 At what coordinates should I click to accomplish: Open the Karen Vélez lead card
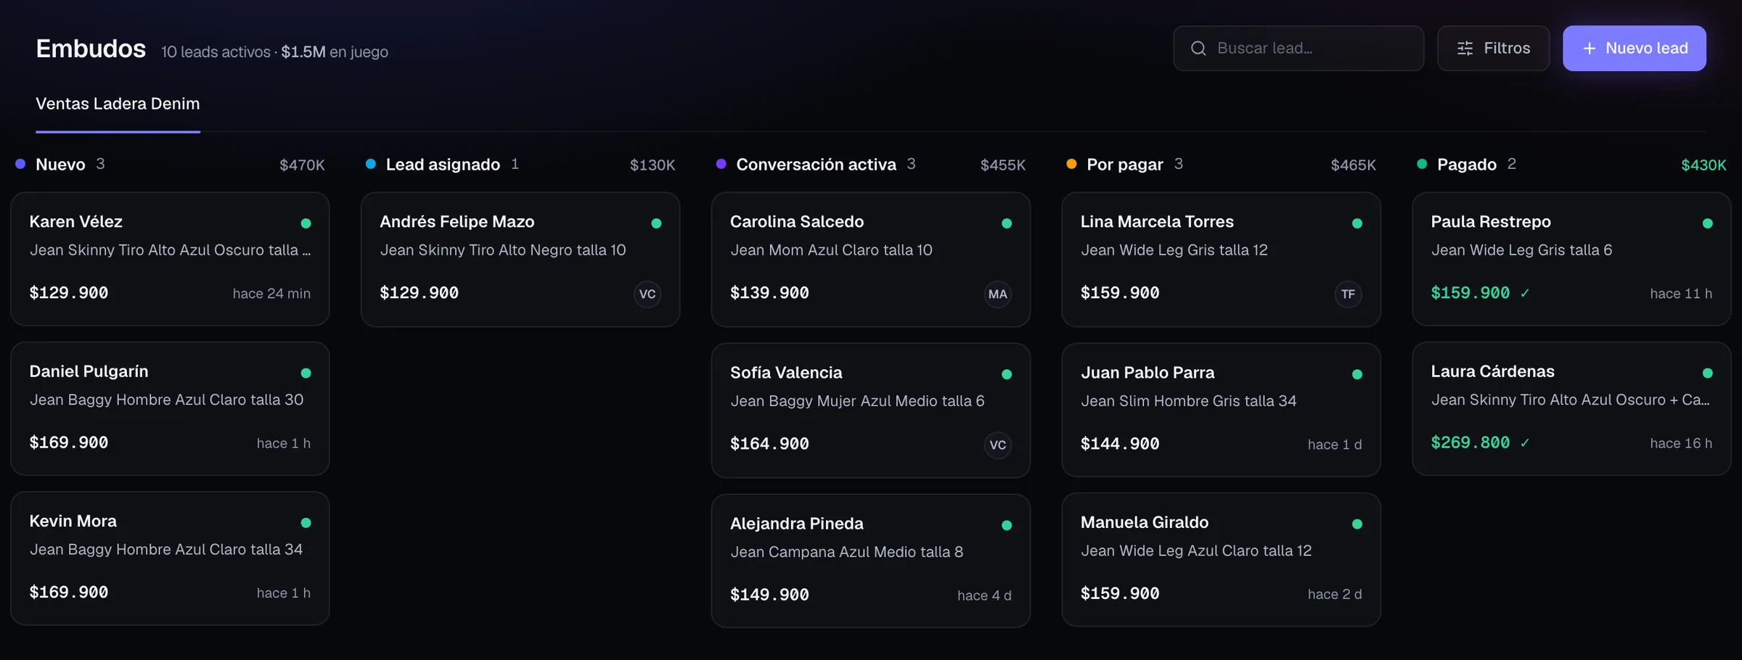[170, 259]
